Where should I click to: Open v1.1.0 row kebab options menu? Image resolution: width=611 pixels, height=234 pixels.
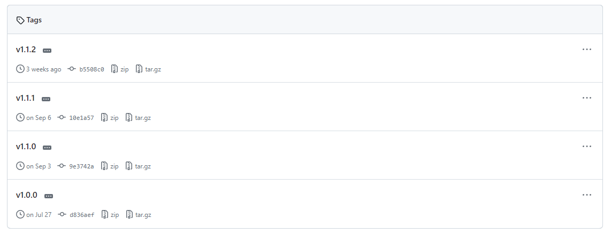click(587, 147)
